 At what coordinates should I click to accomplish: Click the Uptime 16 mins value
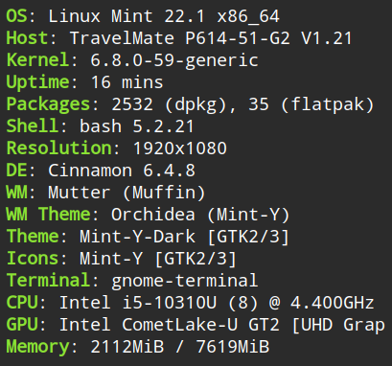127,82
